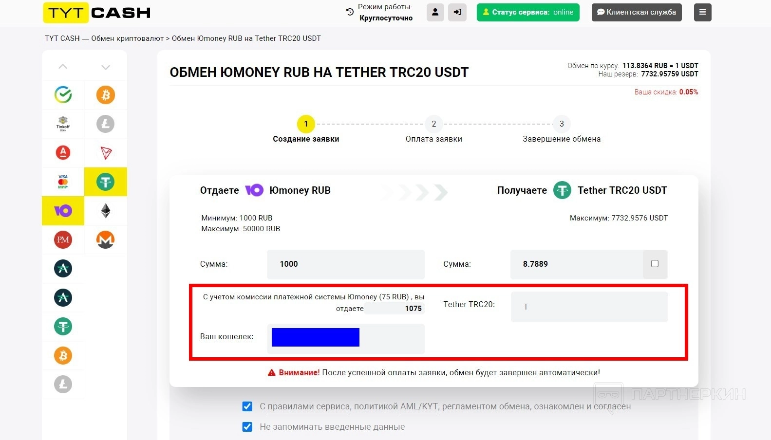Click 'Максимум: 7732.9576 USDT' limit text
Image resolution: width=771 pixels, height=440 pixels.
click(619, 218)
